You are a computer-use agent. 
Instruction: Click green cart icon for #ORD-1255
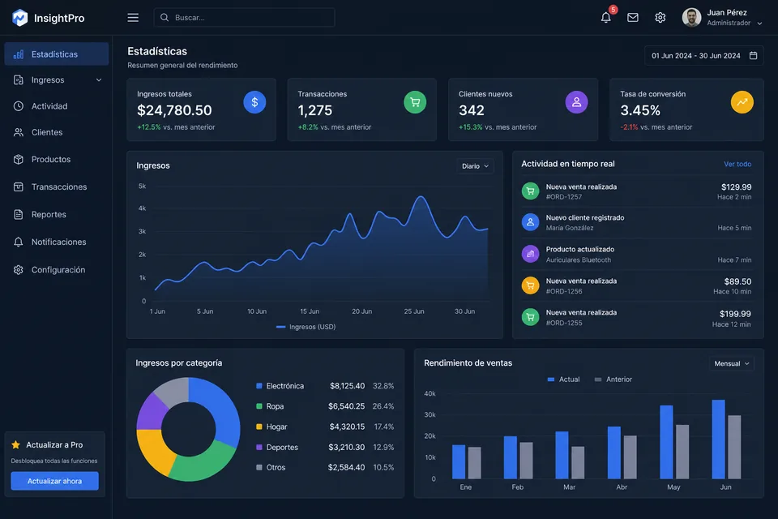click(530, 317)
